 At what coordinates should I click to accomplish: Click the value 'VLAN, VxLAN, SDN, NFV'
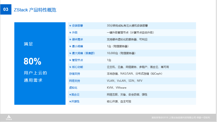point(125,81)
